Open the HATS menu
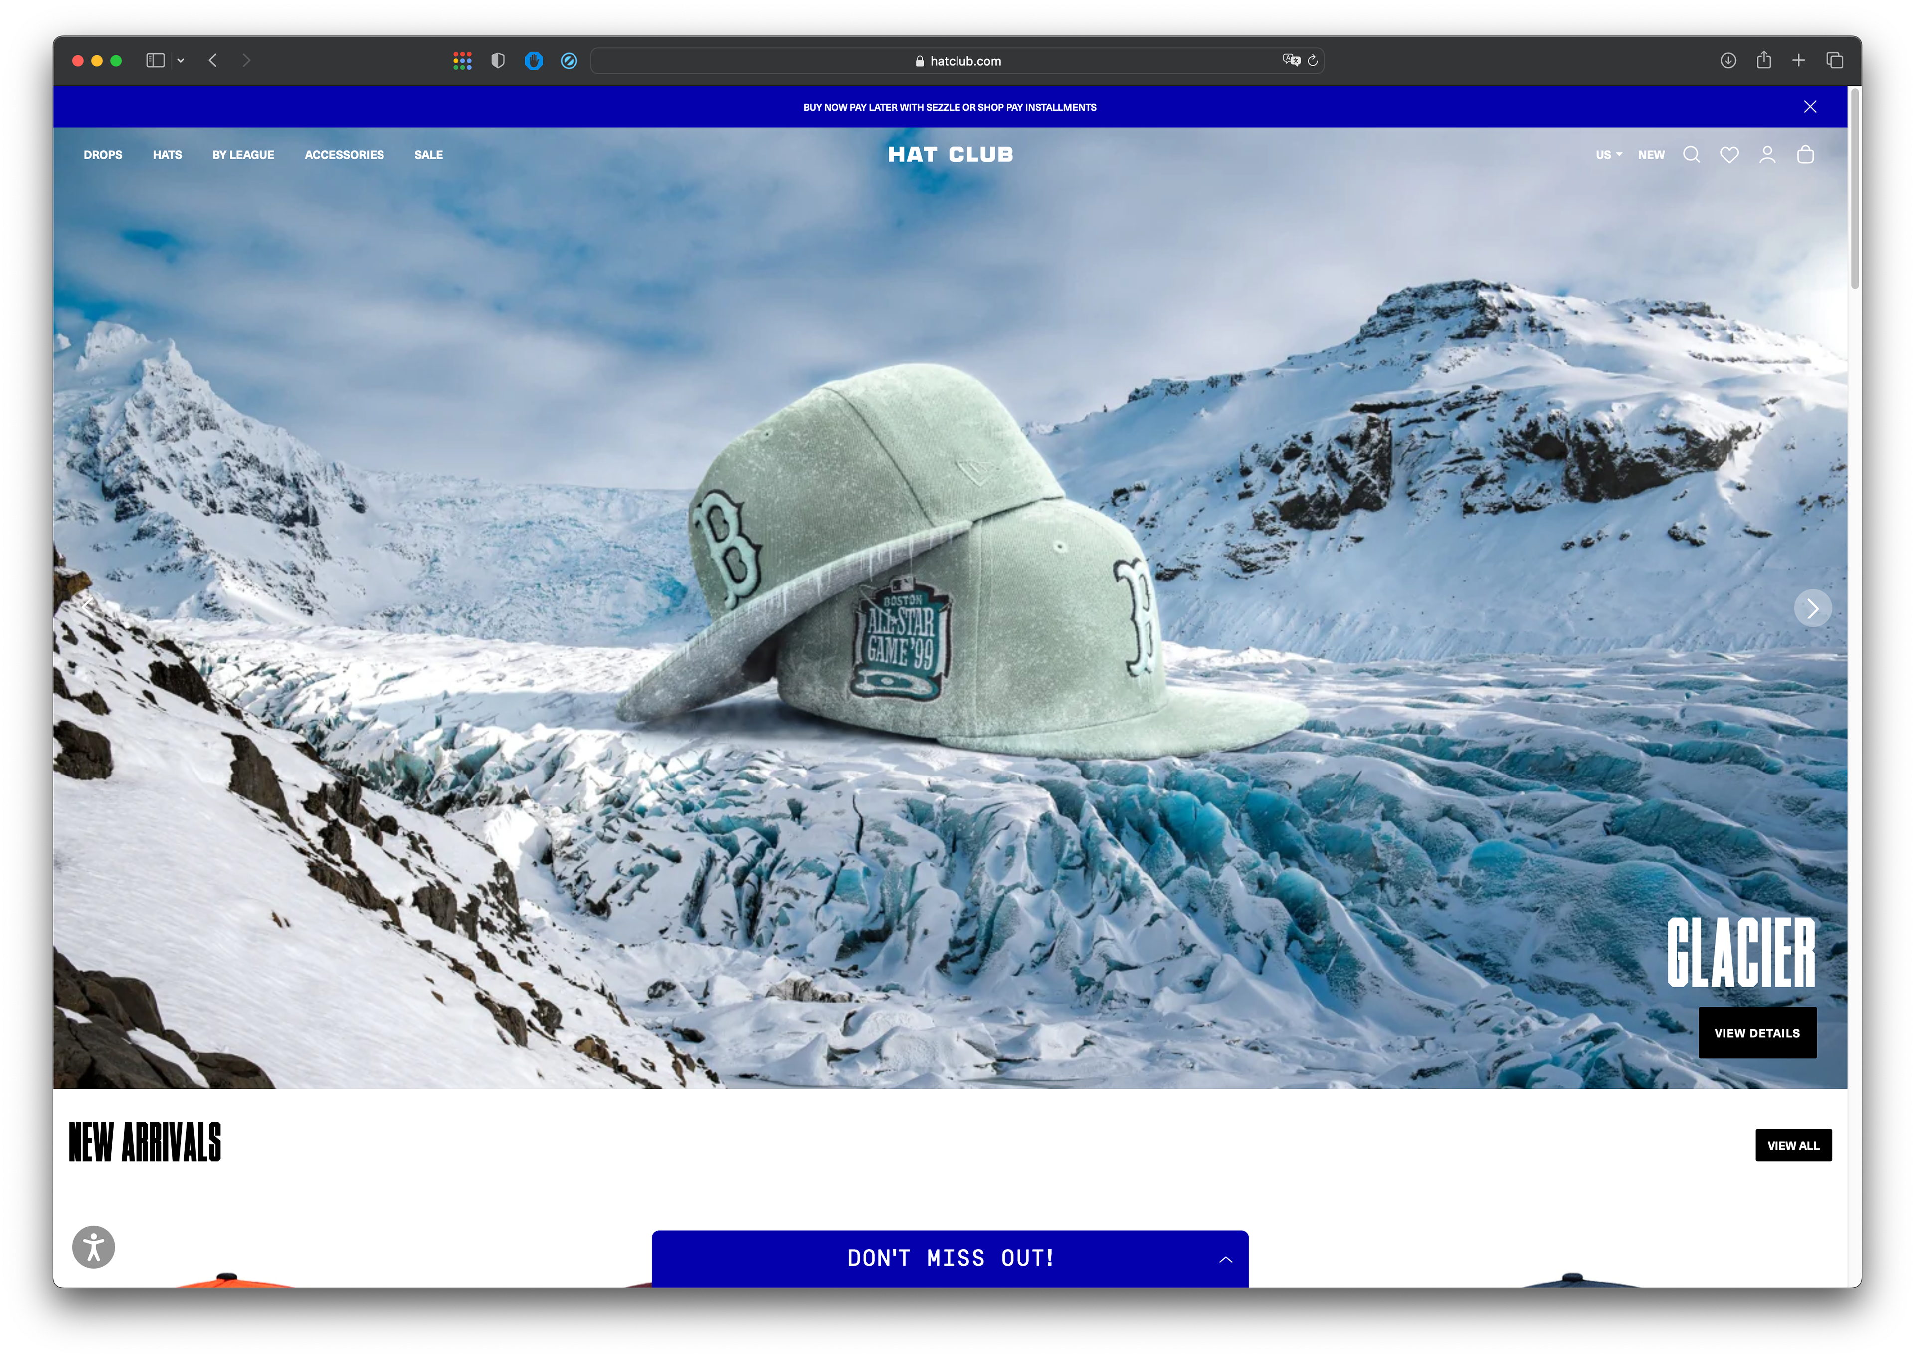Screen dimensions: 1915x1358 167,155
